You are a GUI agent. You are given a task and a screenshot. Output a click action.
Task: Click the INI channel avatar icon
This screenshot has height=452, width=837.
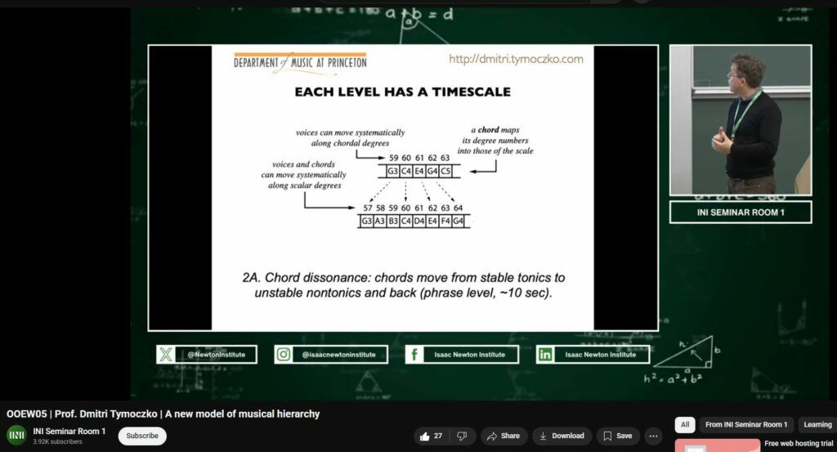tap(16, 436)
